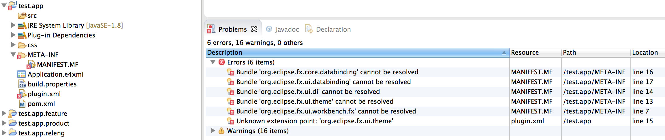Expand the Warnings (16 items) group
This screenshot has height=140, width=665.
tap(213, 130)
